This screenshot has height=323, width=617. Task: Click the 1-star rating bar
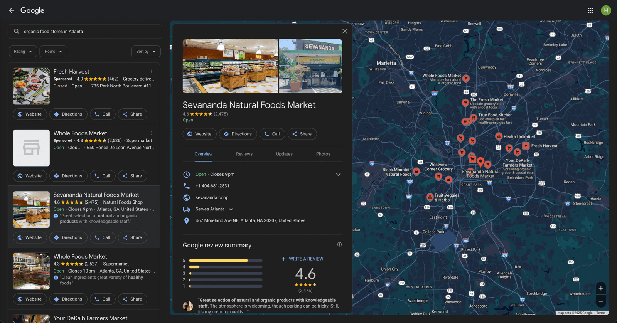coord(226,286)
